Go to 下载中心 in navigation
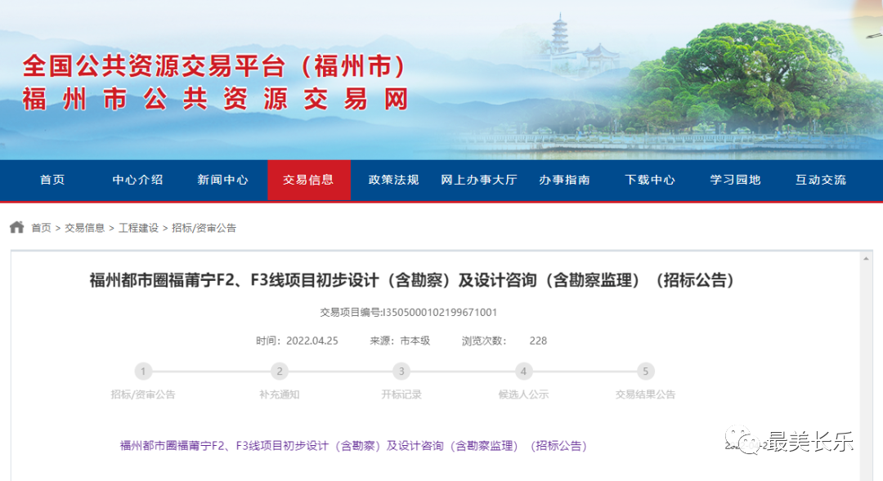883x481 pixels. 650,180
